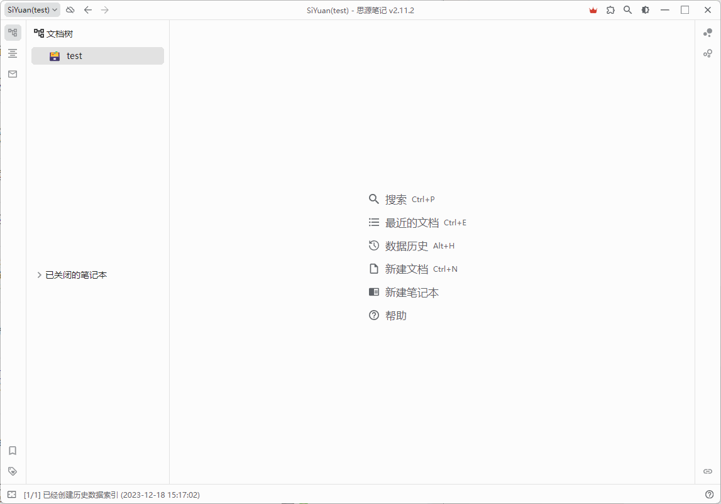Toggle cloud sync status icon
Image resolution: width=721 pixels, height=504 pixels.
70,10
